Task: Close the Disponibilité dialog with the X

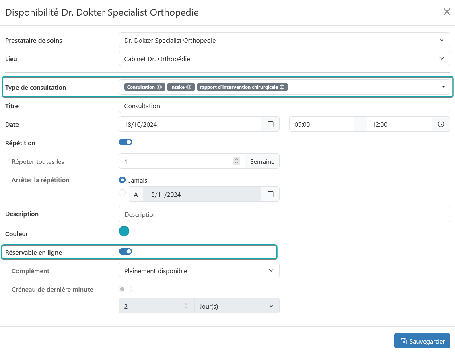Action: (447, 12)
